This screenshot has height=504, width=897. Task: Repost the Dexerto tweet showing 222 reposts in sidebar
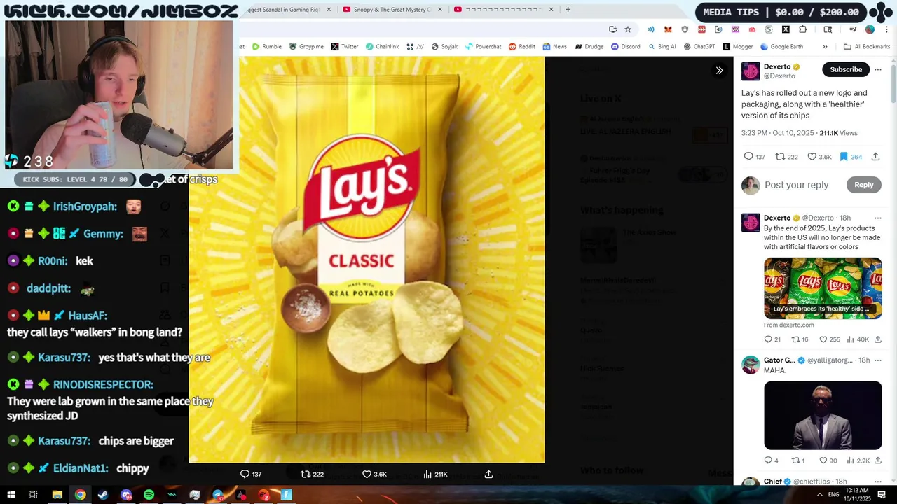[x=786, y=157]
